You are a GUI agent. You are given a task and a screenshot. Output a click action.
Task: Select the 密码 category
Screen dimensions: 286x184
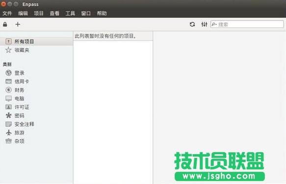[x=20, y=115]
